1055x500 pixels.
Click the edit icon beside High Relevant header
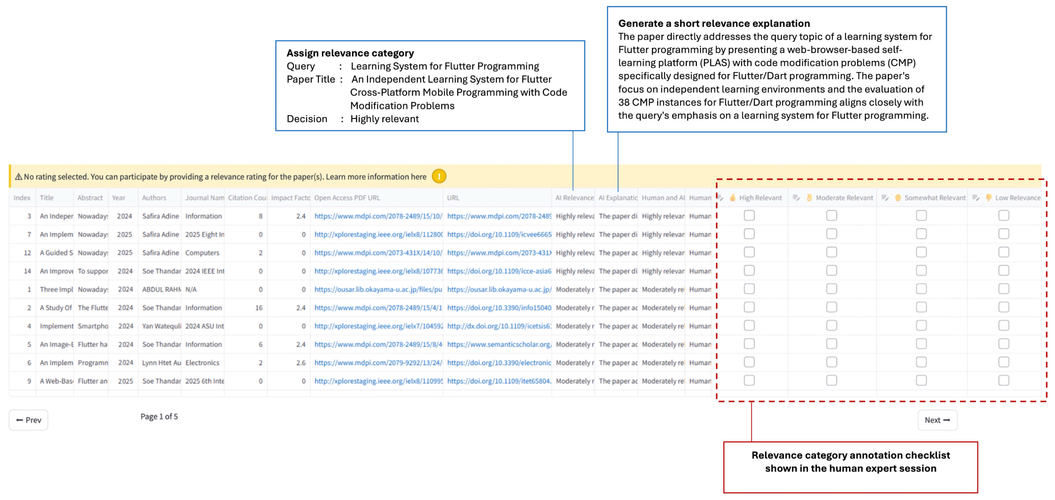click(x=721, y=198)
